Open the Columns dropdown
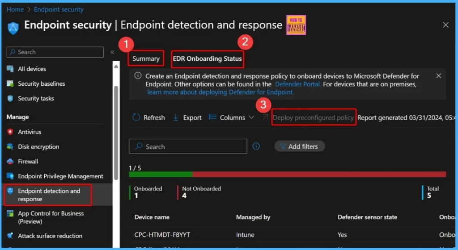 click(231, 117)
